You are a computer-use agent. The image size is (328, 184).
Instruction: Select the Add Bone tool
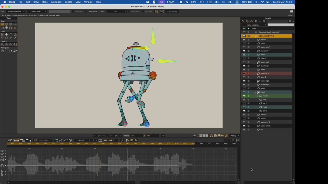(6, 24)
